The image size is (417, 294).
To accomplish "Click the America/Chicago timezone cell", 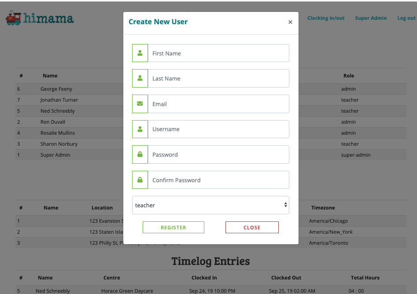I will (x=328, y=221).
